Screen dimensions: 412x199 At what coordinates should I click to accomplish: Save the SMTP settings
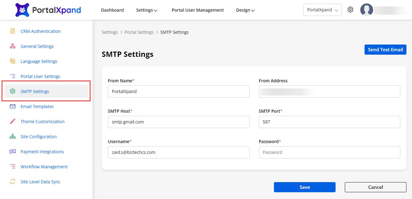coord(304,187)
